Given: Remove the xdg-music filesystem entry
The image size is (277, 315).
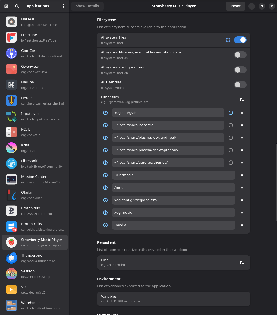Looking at the screenshot, I should point(242,213).
